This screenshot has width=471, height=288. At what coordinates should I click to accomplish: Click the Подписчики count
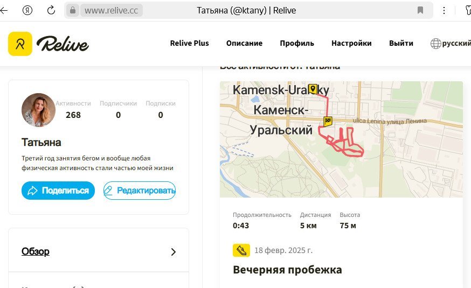pyautogui.click(x=118, y=115)
